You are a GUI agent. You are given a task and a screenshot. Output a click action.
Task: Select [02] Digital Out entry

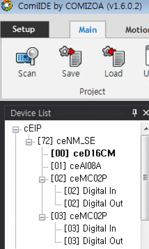(x=93, y=204)
